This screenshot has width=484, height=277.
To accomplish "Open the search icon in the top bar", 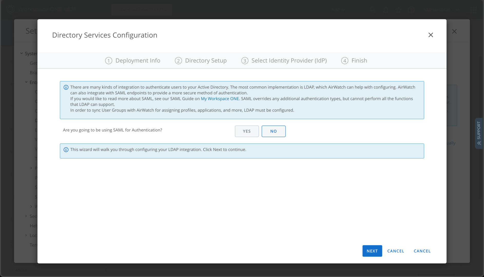I will pyautogui.click(x=373, y=9).
